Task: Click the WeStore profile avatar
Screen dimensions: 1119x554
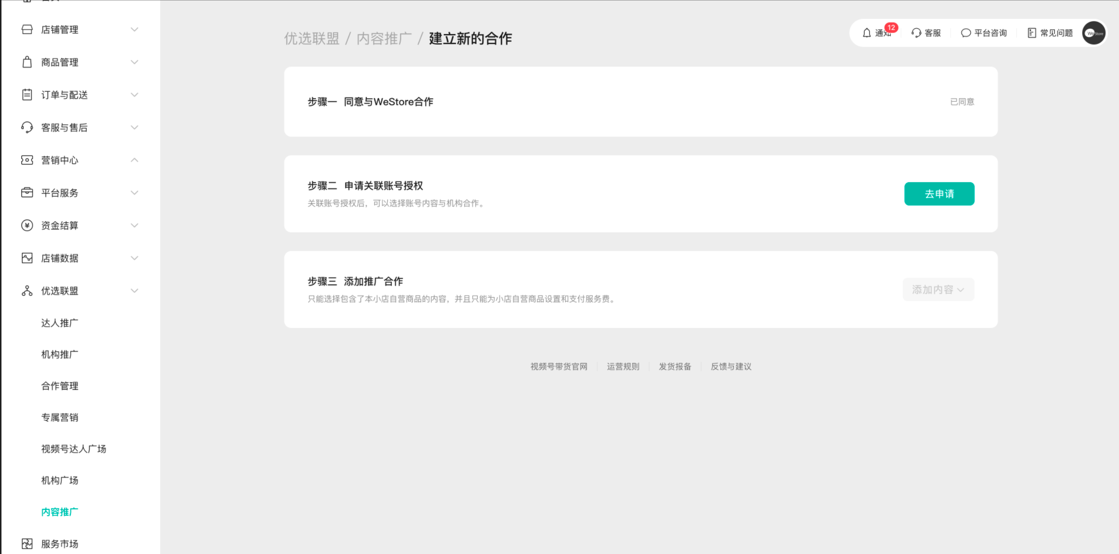Action: click(1094, 33)
